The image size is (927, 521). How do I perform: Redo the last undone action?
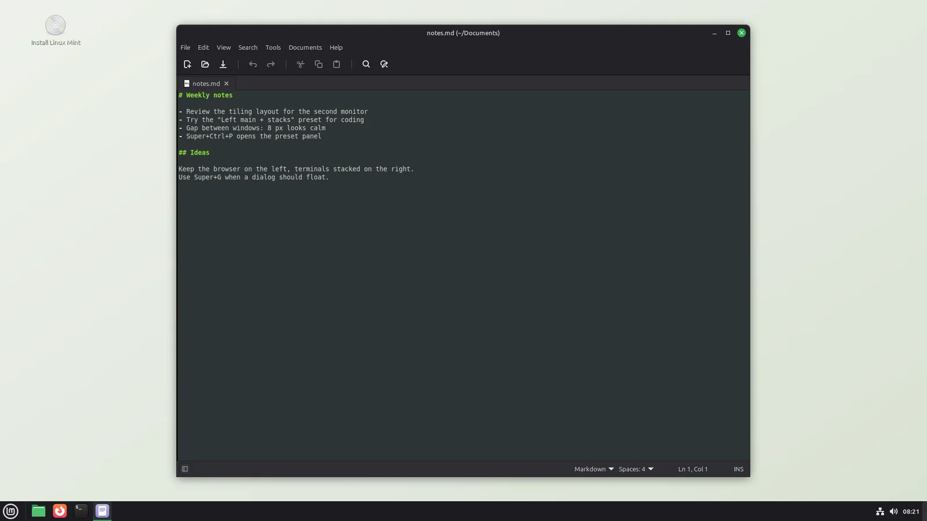(x=271, y=64)
